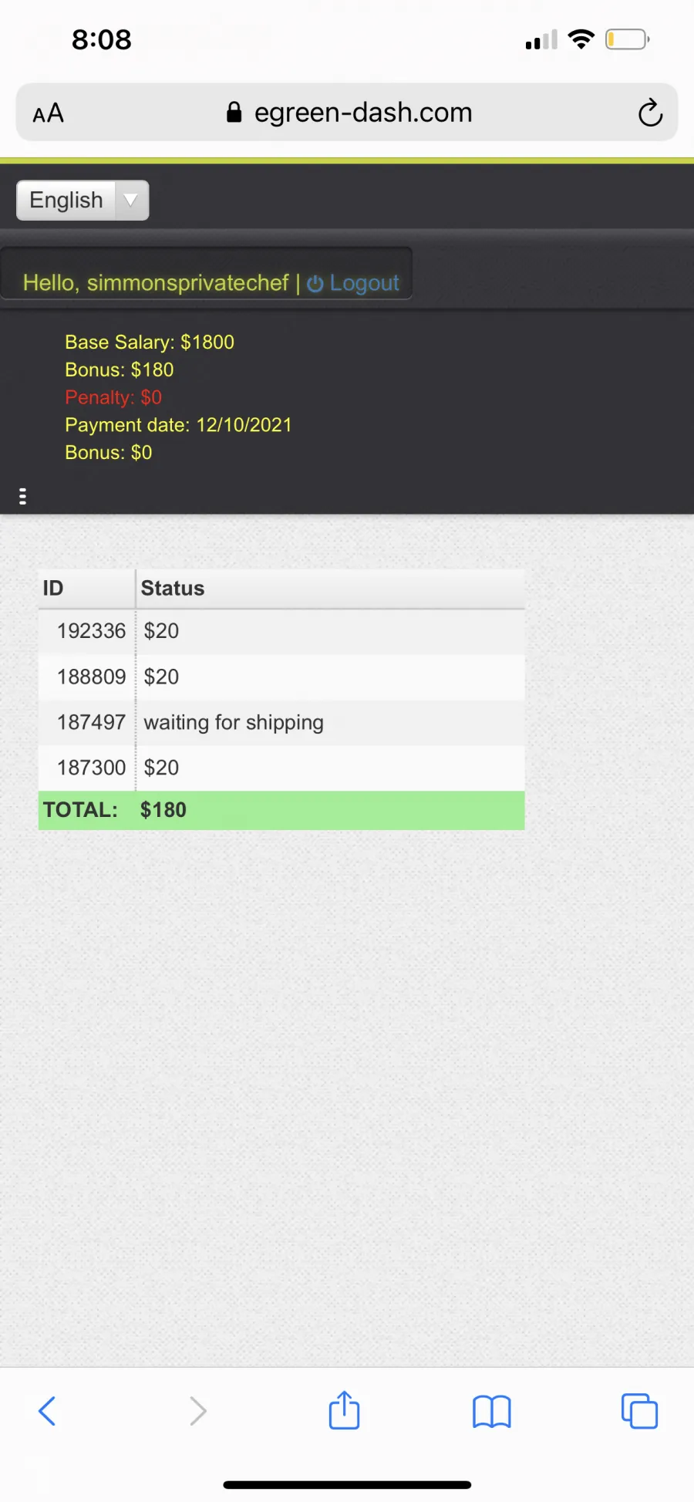694x1502 pixels.
Task: Tap the egreen-dash.com address bar
Action: pos(347,113)
